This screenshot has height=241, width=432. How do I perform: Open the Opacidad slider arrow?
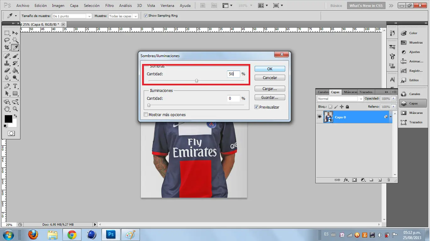(x=393, y=99)
